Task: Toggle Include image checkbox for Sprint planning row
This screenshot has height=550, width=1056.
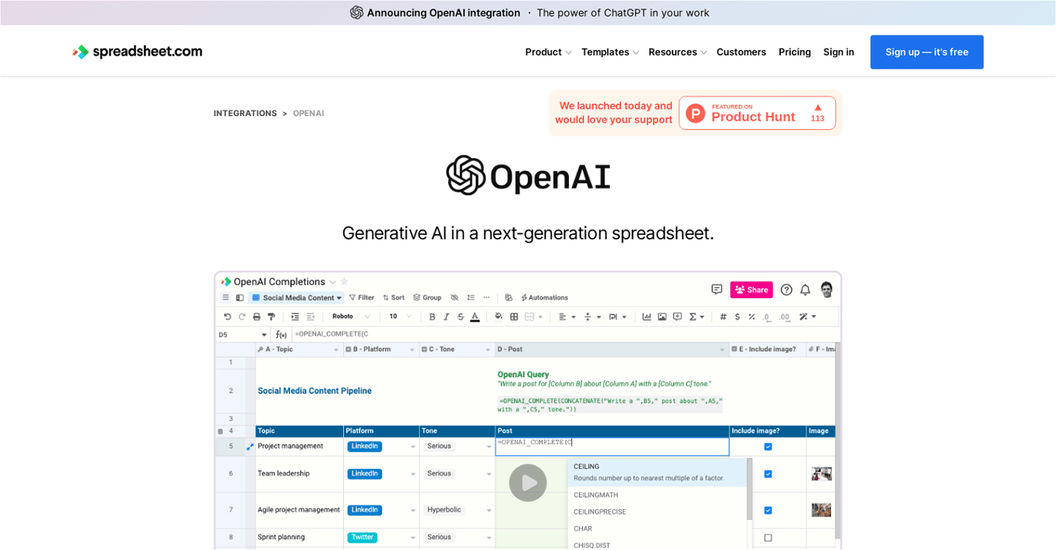Action: 768,537
